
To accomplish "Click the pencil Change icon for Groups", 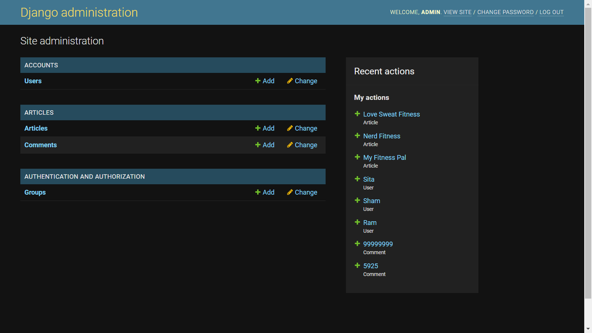I will coord(290,192).
